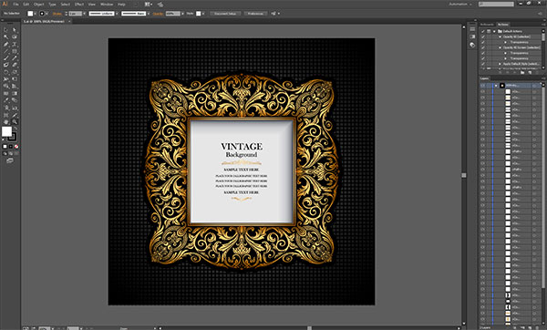Select the Artboard tool
Image resolution: width=547 pixels, height=330 pixels.
tap(6, 115)
